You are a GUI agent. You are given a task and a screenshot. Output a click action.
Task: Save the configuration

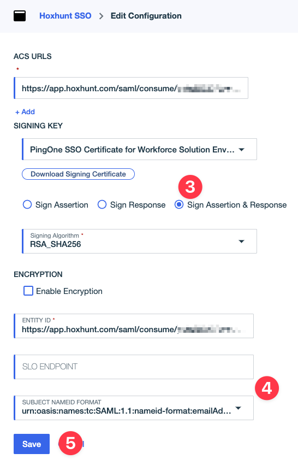(x=32, y=444)
